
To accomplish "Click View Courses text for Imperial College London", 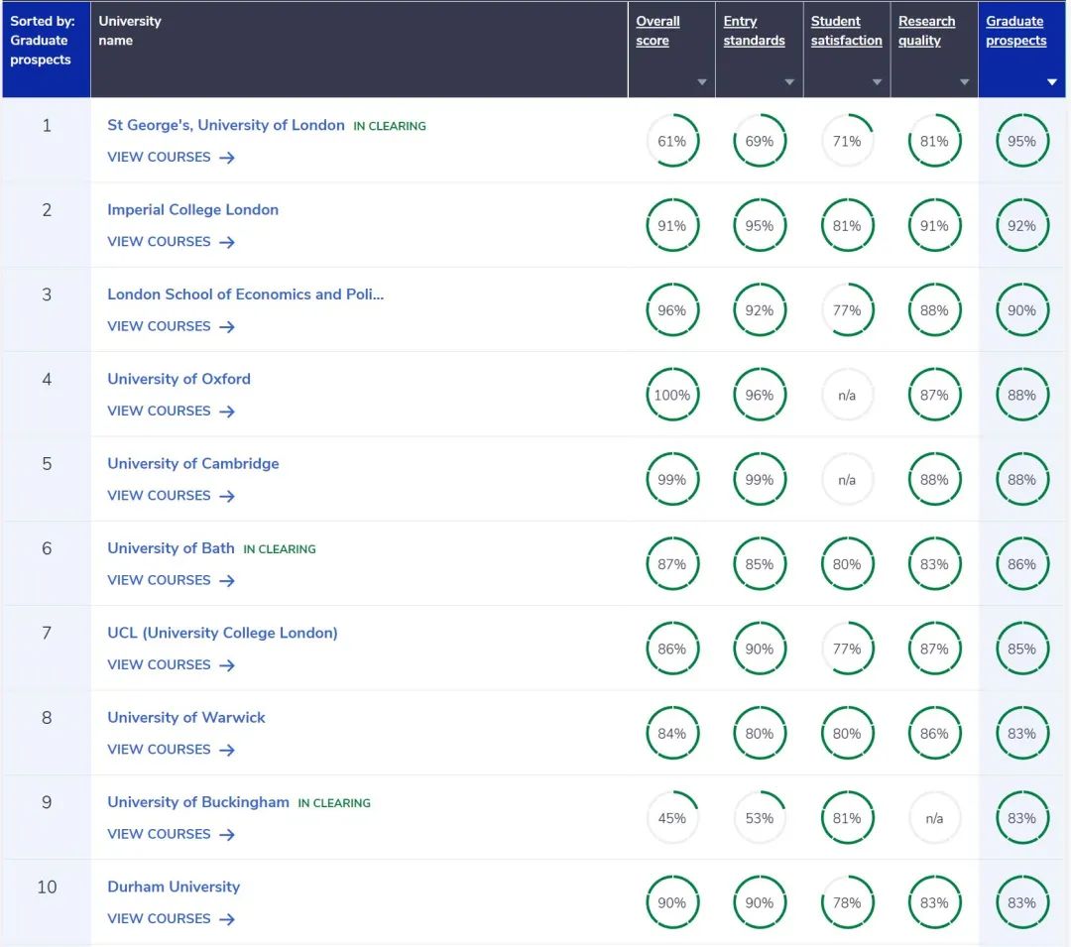I will coord(159,242).
